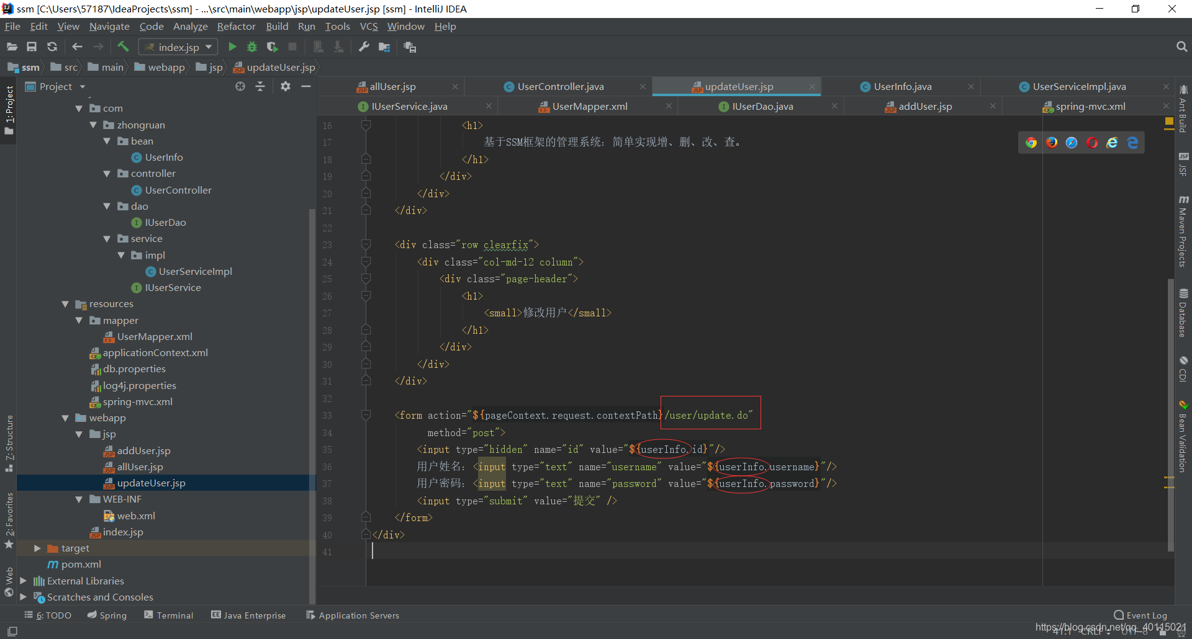The image size is (1192, 639).
Task: Expand the target folder node
Action: [37, 548]
